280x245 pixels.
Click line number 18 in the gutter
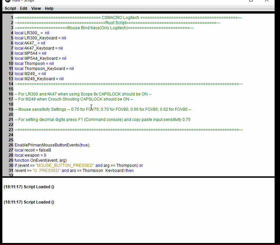click(x=11, y=104)
